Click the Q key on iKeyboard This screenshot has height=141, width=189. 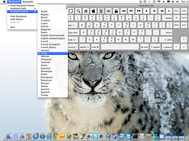pyautogui.click(x=82, y=25)
